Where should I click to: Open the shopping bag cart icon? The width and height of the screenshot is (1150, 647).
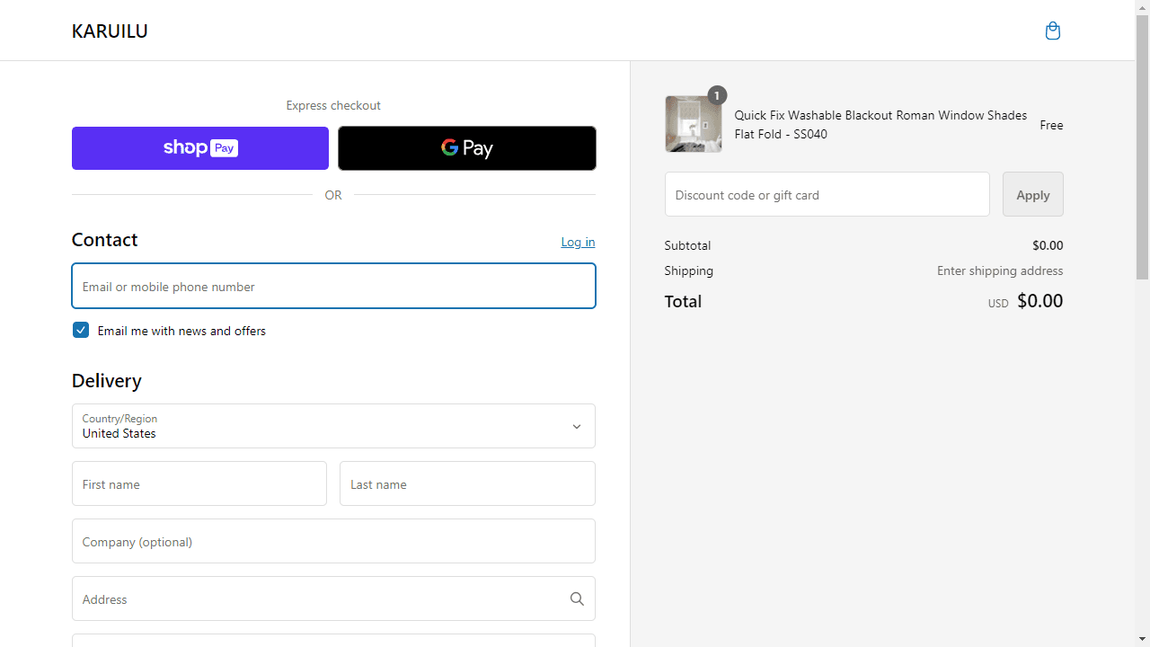[1052, 31]
